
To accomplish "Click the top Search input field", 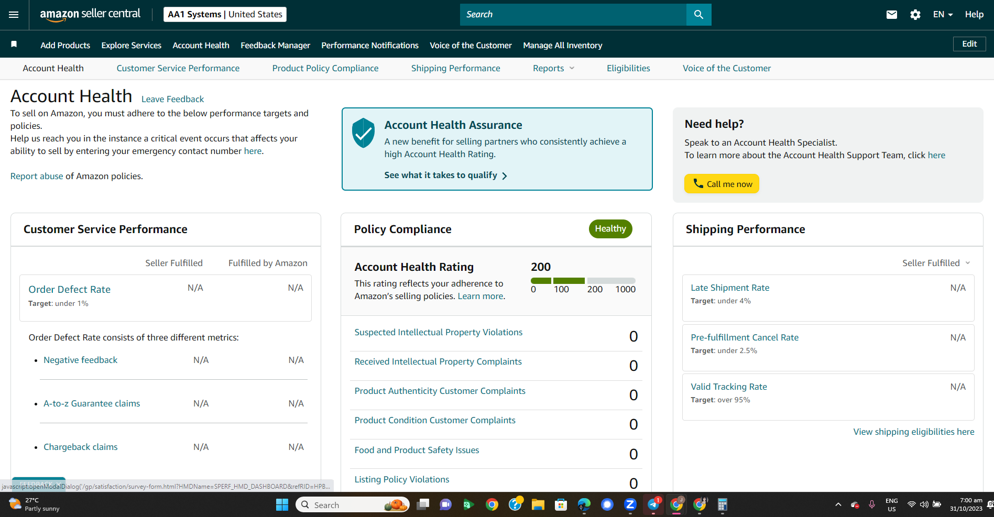I will (573, 15).
